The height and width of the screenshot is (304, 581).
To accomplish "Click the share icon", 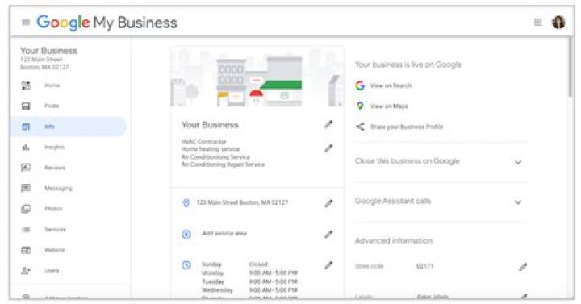I will [360, 127].
